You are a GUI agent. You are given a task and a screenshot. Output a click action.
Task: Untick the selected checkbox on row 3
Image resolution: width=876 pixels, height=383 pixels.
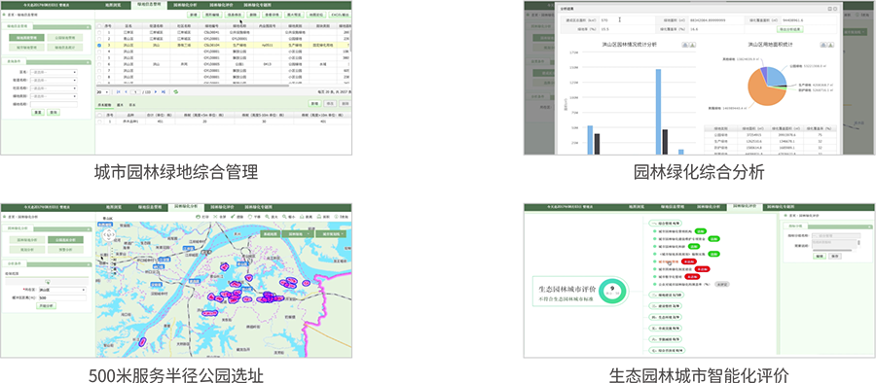pyautogui.click(x=99, y=46)
